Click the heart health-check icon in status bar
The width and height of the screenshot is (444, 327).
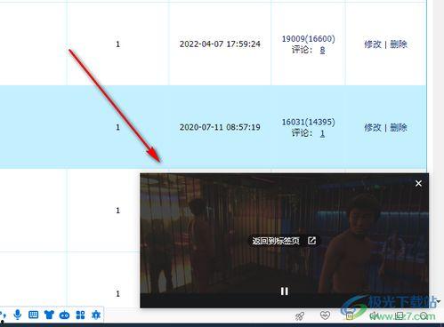325,315
